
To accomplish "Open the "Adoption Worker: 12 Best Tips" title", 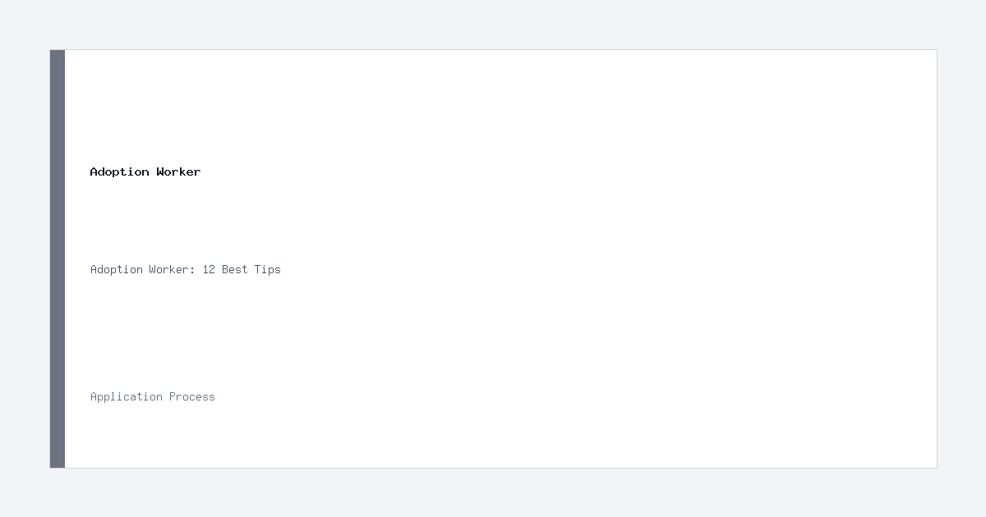I will coord(186,269).
